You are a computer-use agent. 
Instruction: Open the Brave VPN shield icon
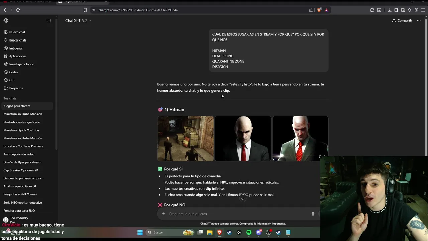(416, 10)
